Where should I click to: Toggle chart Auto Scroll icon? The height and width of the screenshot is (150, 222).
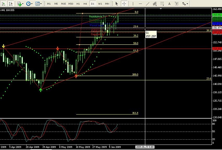click(x=4, y=4)
